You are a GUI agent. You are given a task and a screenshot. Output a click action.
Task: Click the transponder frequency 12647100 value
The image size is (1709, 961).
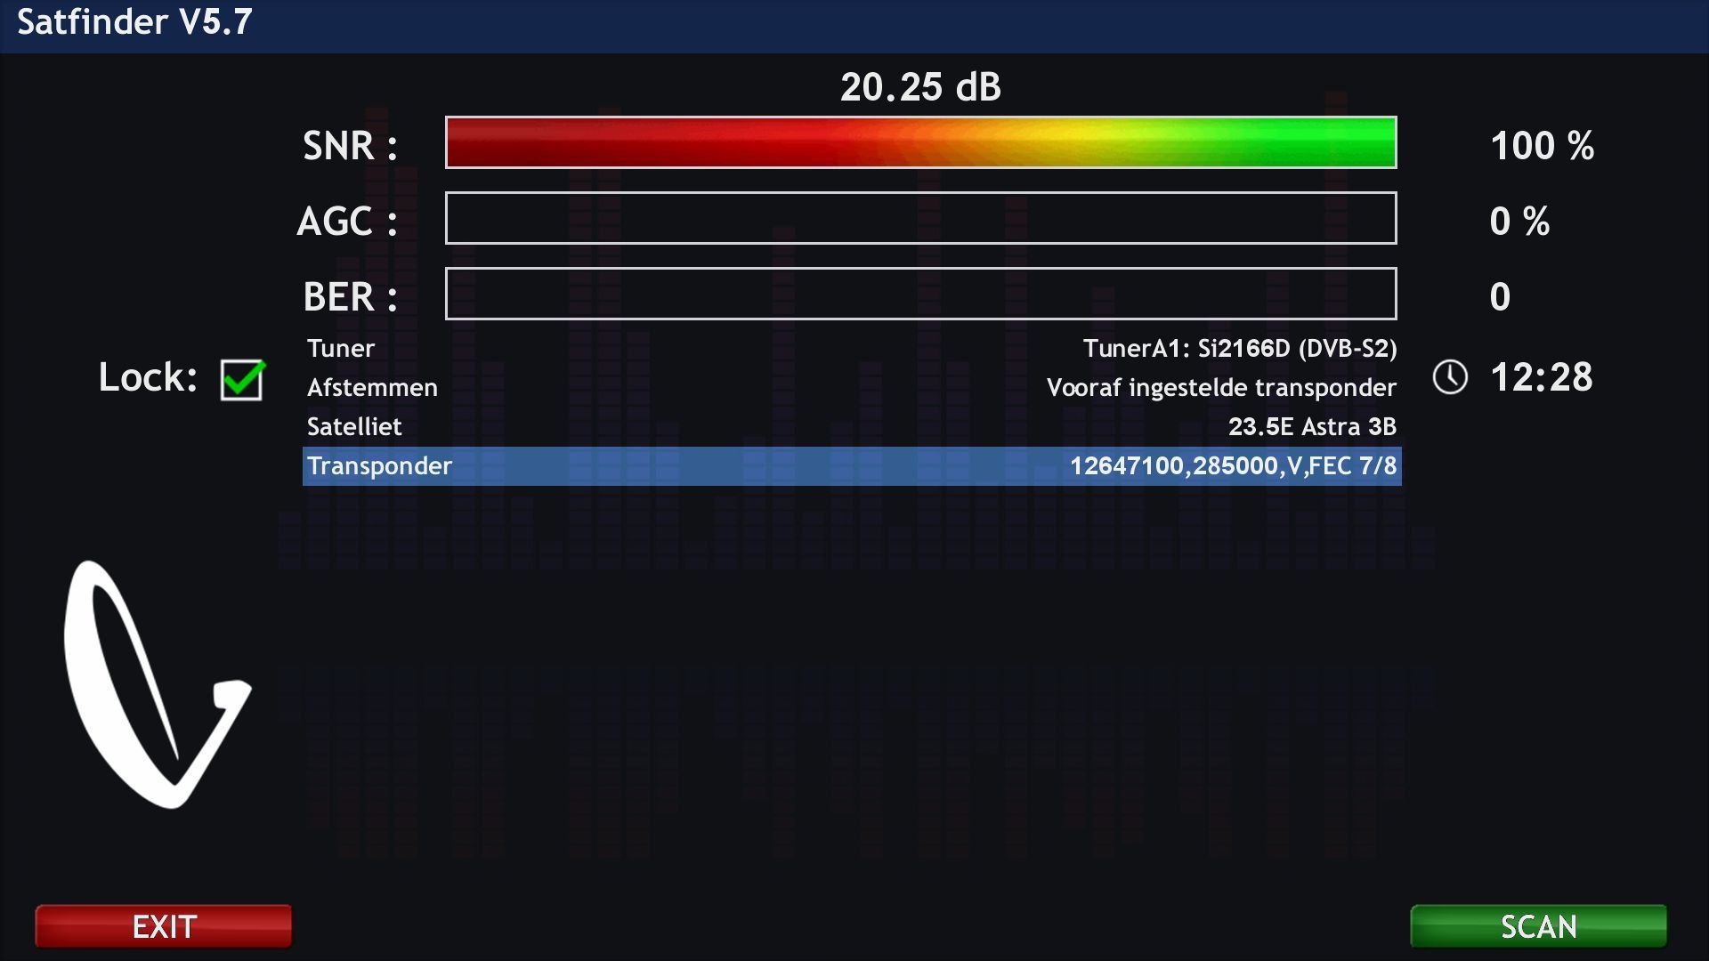1233,466
